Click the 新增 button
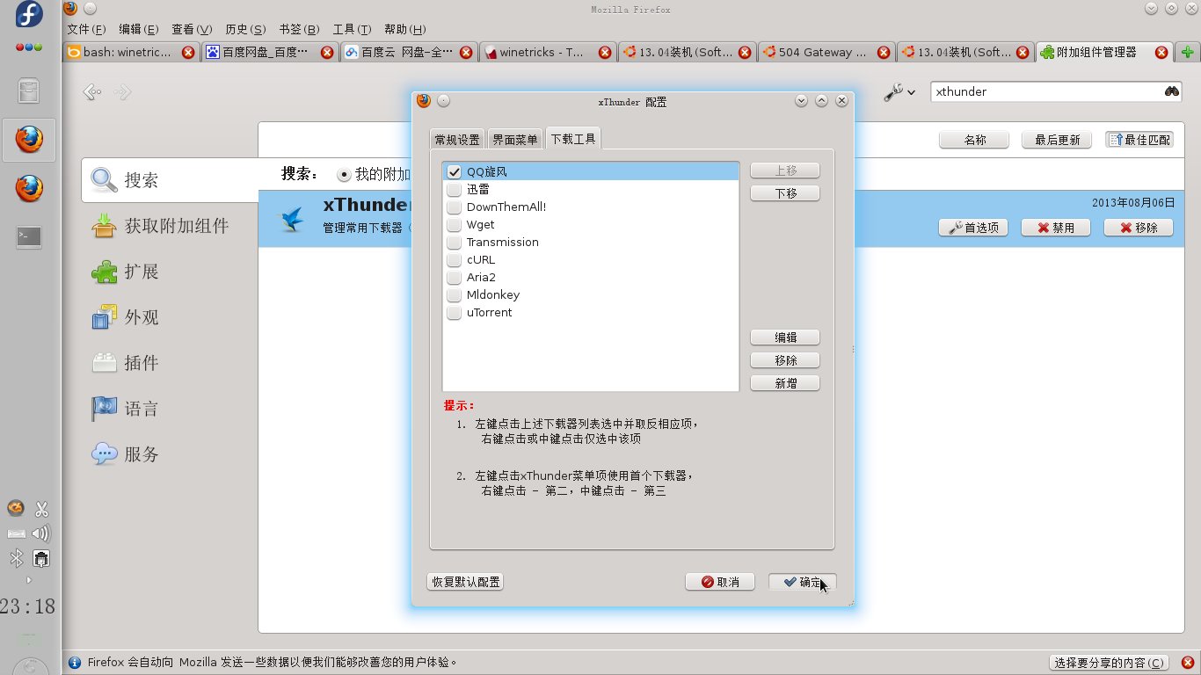 click(x=785, y=383)
